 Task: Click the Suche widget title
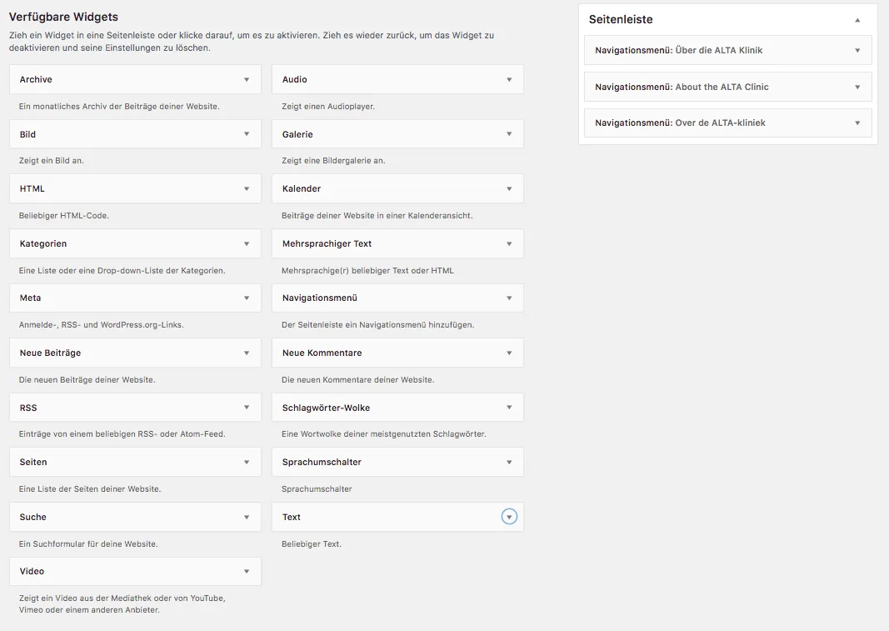pos(32,517)
